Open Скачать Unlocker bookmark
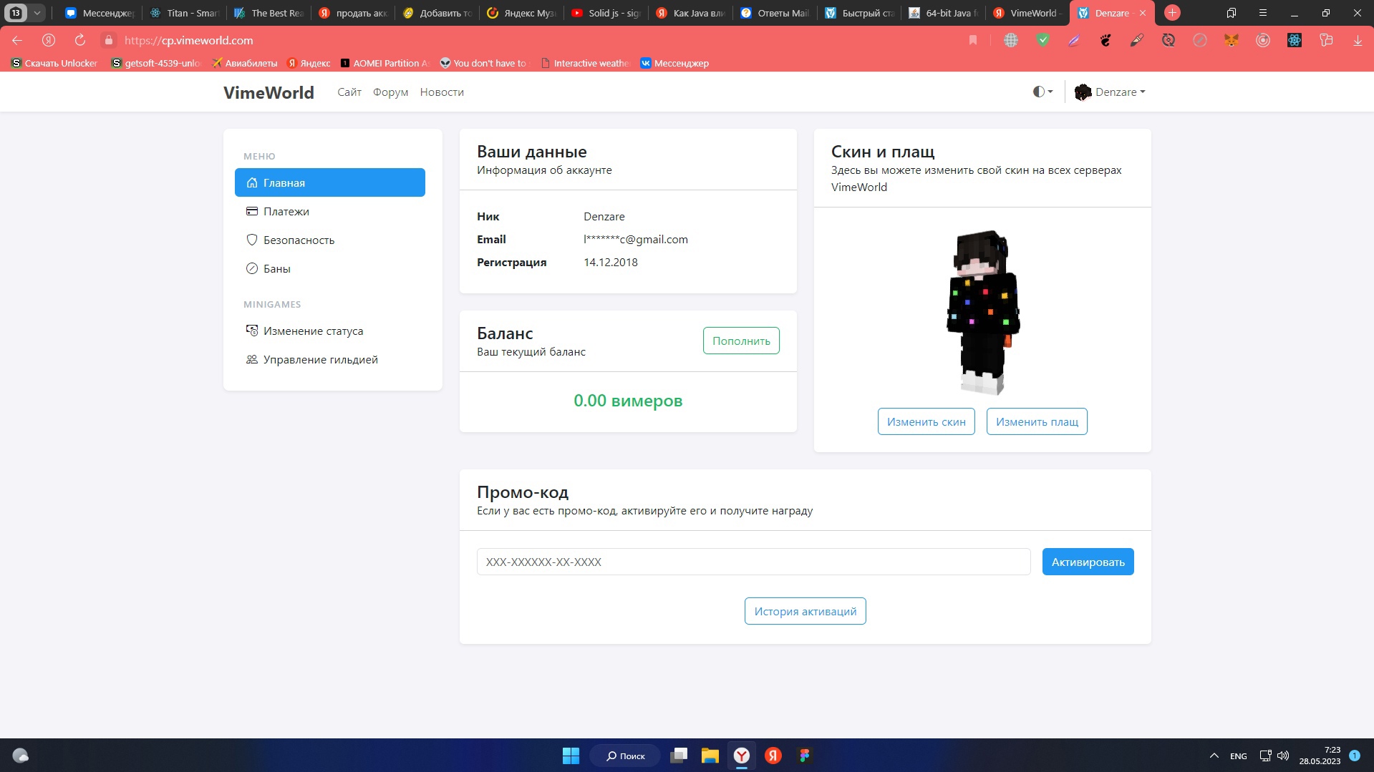The width and height of the screenshot is (1374, 772). click(54, 63)
